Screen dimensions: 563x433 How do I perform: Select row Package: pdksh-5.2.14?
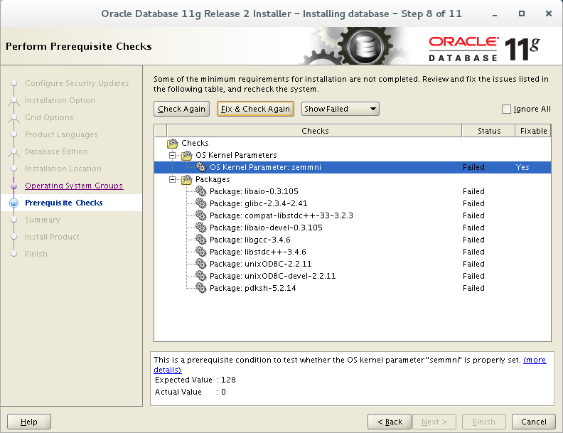coord(353,288)
